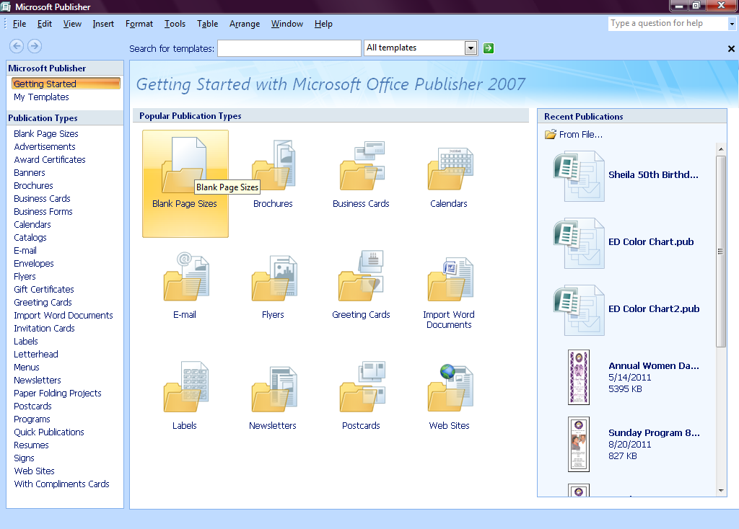Choose Programs in sidebar list
Image resolution: width=739 pixels, height=529 pixels.
[32, 419]
